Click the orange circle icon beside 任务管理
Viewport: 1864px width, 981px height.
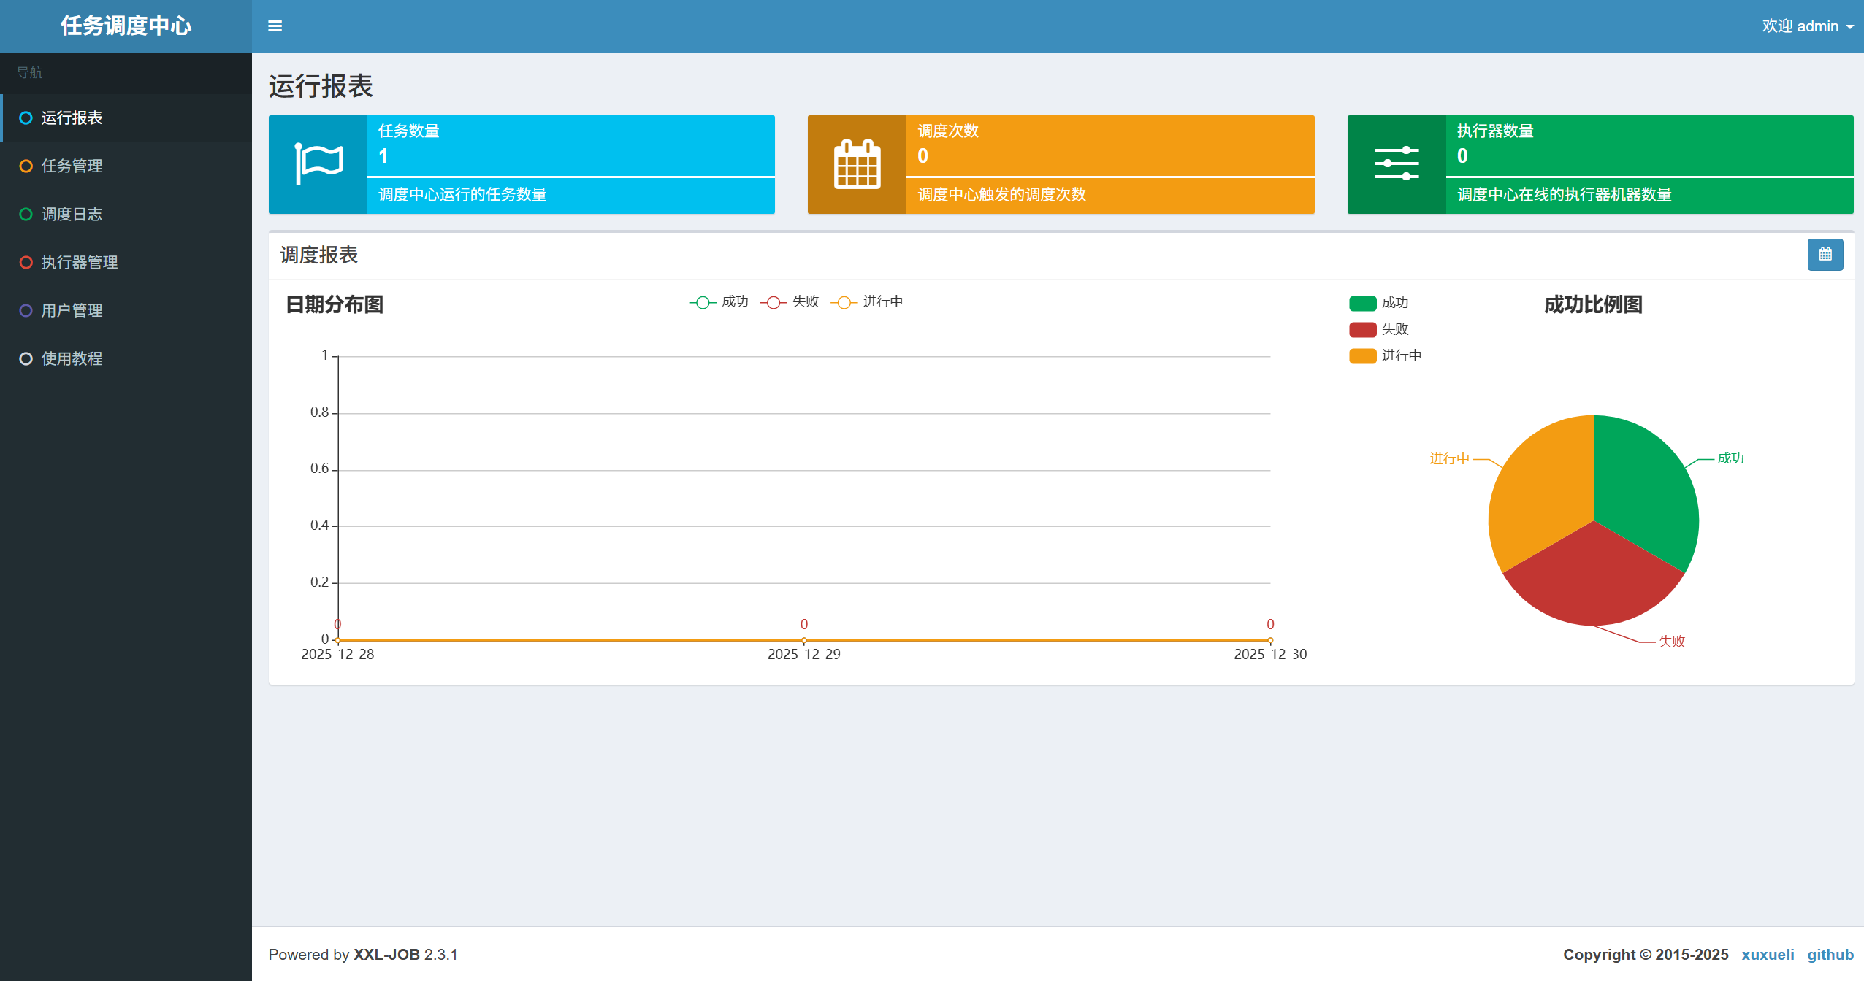tap(26, 166)
